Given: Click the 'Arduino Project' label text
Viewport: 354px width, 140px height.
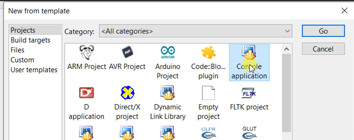Looking at the screenshot, I should pos(168,71).
